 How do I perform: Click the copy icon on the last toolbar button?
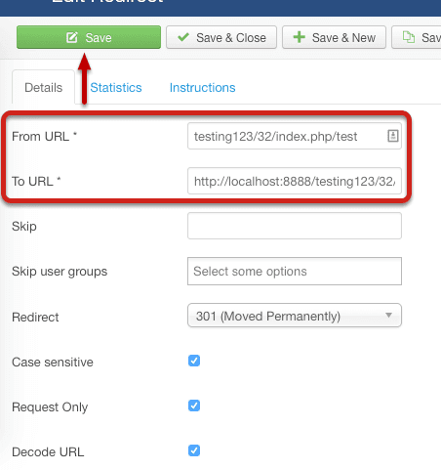(x=409, y=37)
